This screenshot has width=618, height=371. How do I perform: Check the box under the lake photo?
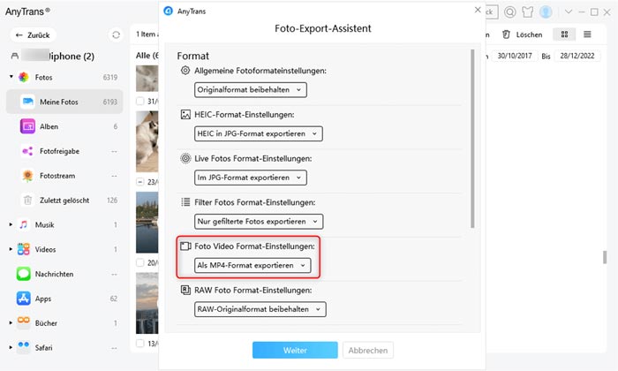139,262
